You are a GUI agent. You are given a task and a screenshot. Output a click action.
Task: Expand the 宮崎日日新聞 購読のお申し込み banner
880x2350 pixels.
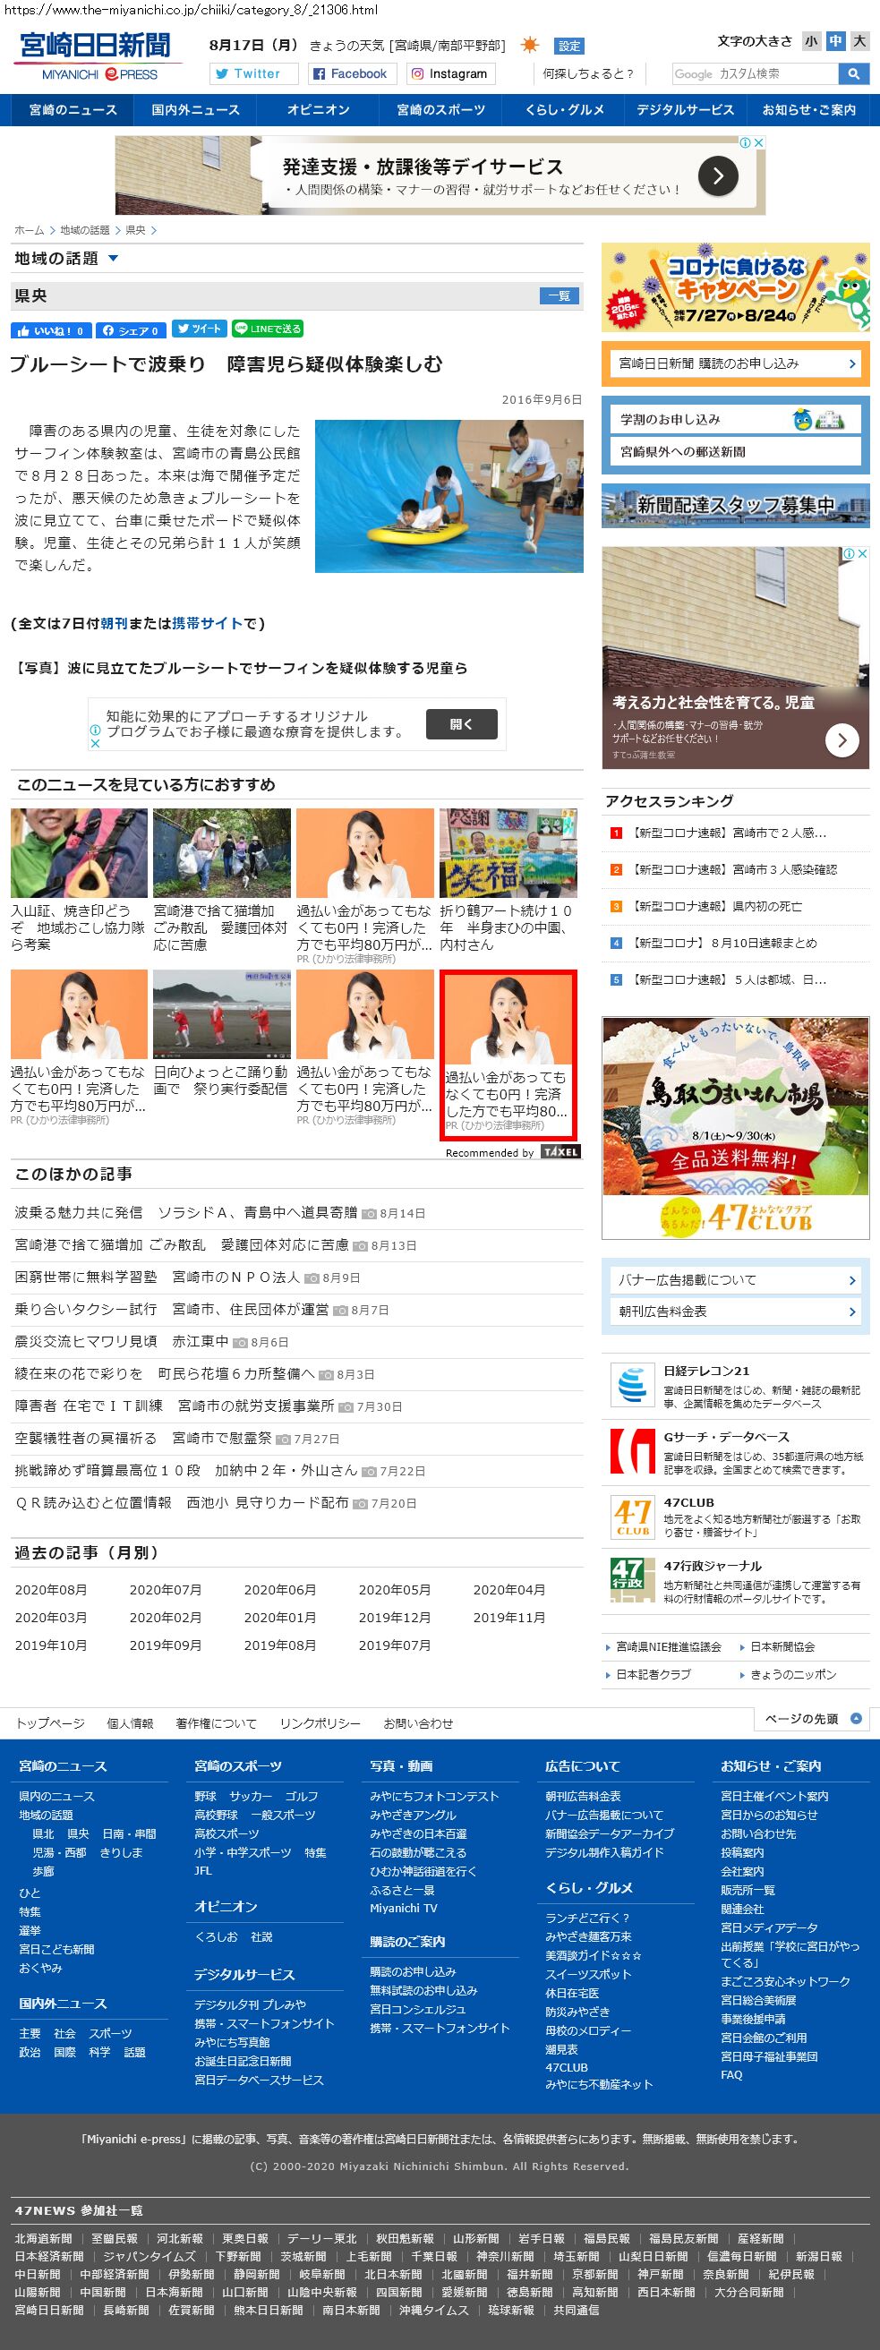coord(735,363)
